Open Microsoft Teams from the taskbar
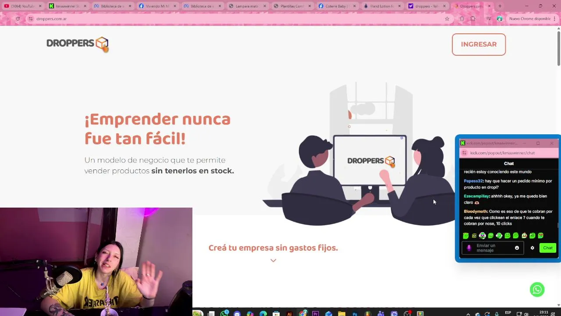Screen dimensions: 561x316 tap(381, 313)
